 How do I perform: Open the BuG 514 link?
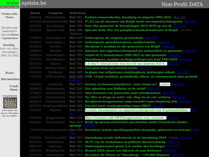pos(170,151)
